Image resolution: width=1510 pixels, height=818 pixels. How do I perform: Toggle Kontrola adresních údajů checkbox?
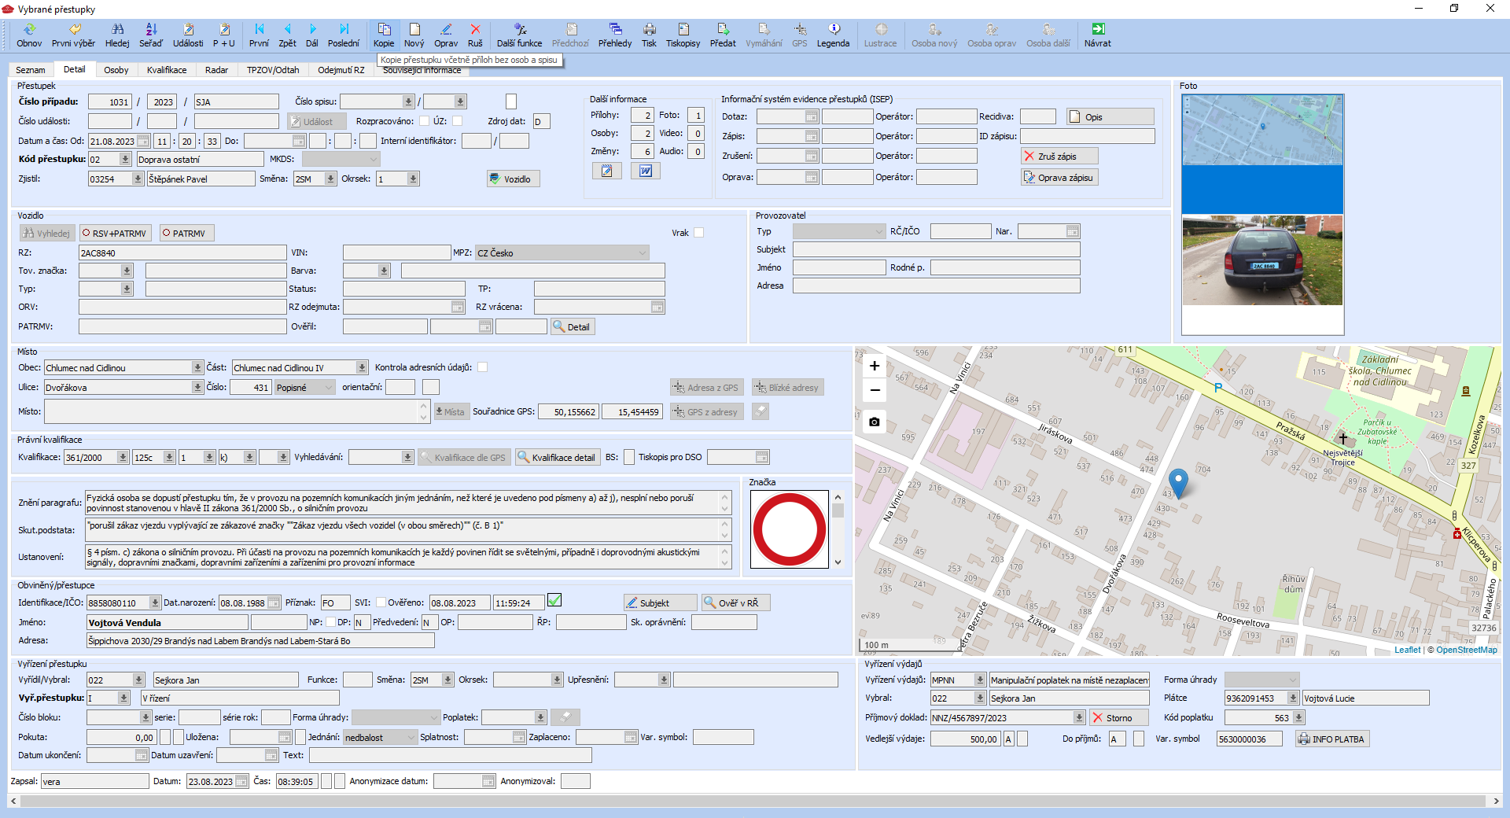[x=483, y=367]
